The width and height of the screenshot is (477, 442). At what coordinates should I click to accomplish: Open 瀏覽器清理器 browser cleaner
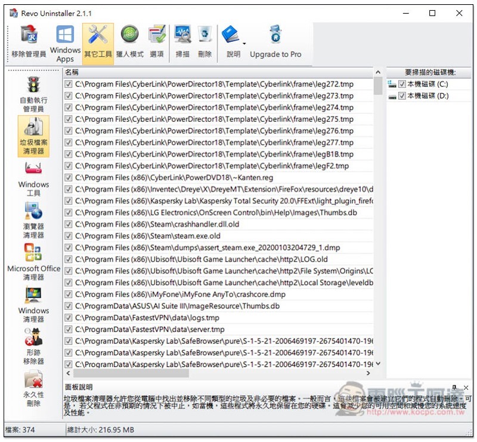point(33,221)
